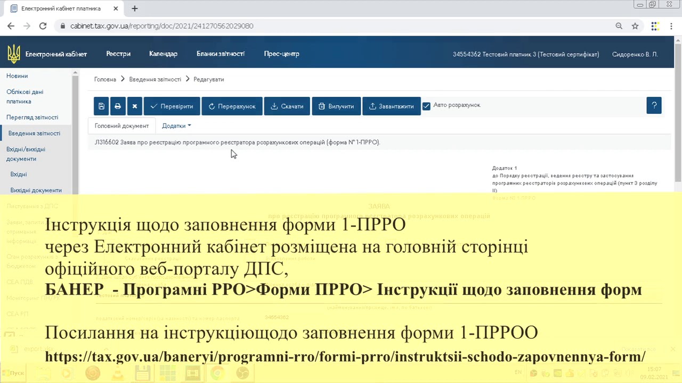
Task: Open the Прес-центр menu
Action: click(281, 54)
